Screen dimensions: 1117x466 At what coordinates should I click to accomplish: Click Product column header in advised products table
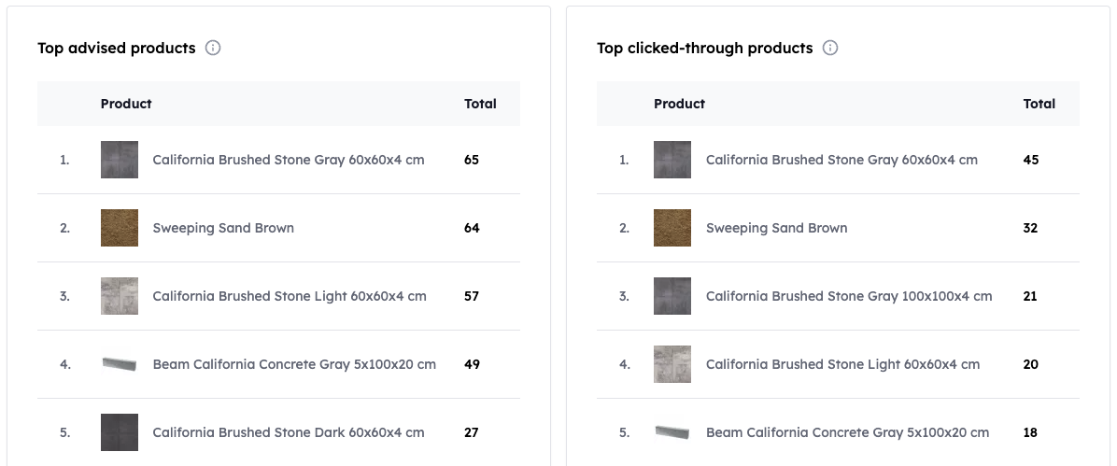coord(126,104)
